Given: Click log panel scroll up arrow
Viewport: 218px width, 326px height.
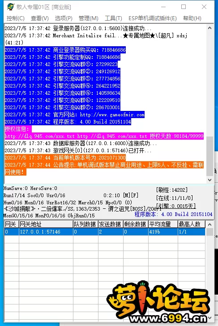Looking at the screenshot, I should 209,28.
